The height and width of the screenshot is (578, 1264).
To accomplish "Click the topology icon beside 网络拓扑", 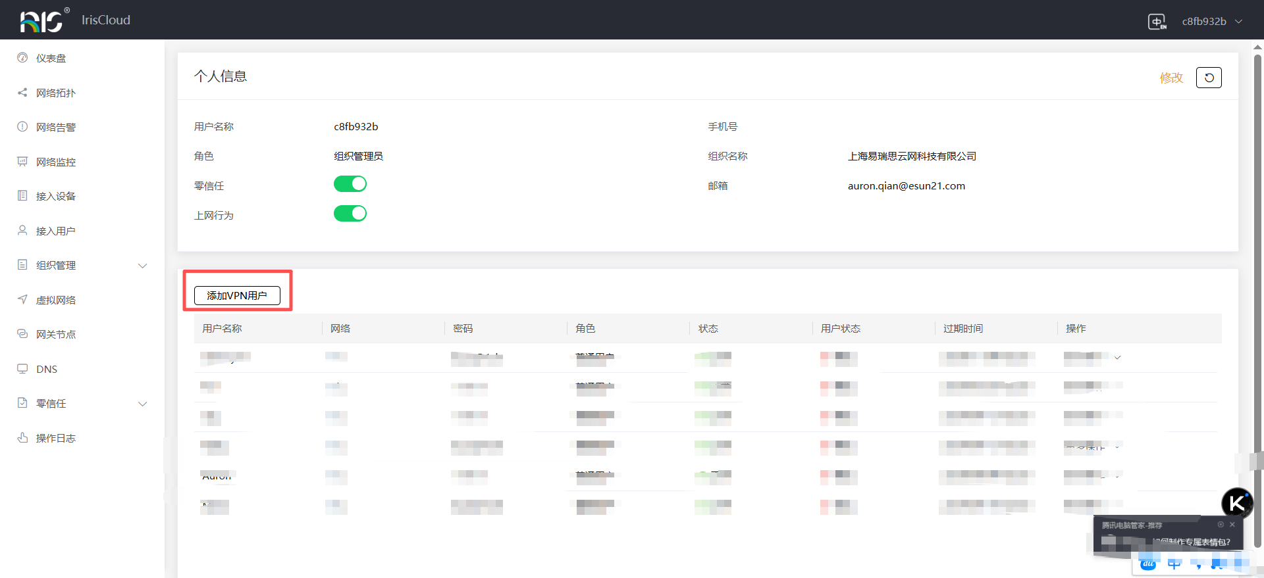I will (22, 93).
